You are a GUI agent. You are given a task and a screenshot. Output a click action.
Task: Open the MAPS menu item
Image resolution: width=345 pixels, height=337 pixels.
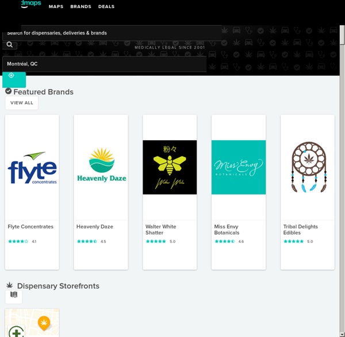[x=56, y=6]
